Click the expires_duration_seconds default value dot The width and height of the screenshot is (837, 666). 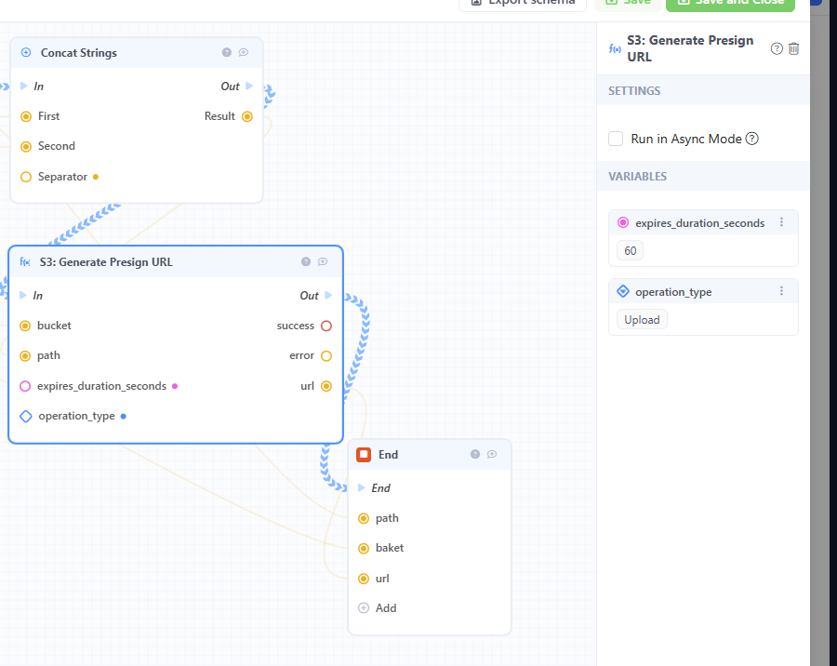(175, 386)
